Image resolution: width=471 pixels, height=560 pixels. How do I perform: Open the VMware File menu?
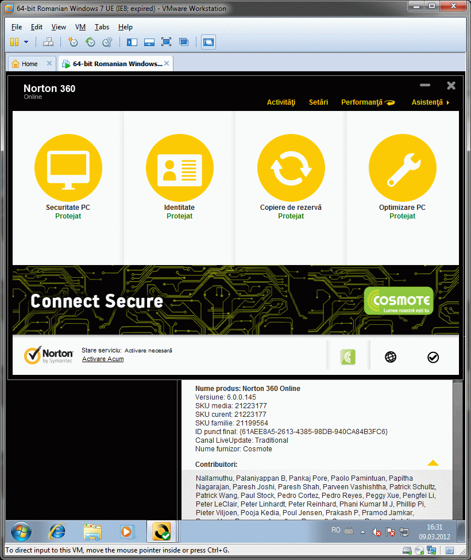click(x=17, y=27)
